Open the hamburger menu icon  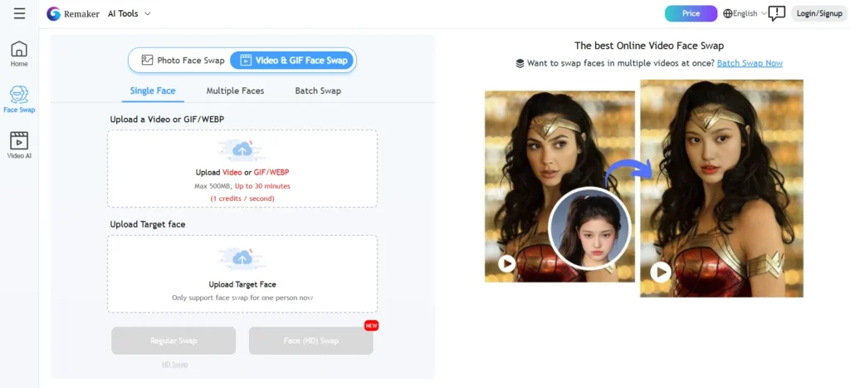click(x=20, y=13)
